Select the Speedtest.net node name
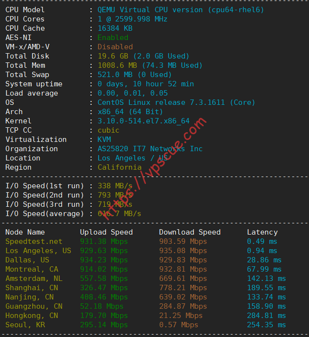This screenshot has height=337, width=309. coord(34,241)
